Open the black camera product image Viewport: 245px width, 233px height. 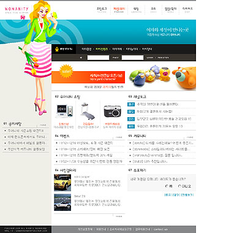pyautogui.click(x=112, y=112)
